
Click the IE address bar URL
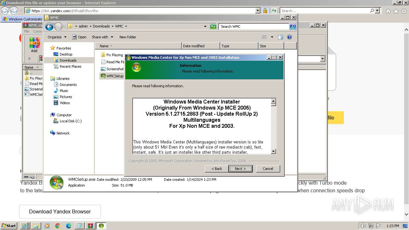click(65, 11)
